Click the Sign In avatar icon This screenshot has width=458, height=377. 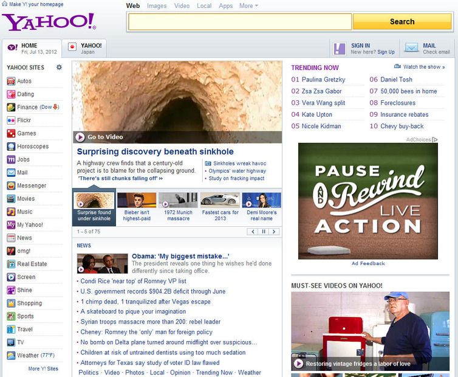point(340,49)
